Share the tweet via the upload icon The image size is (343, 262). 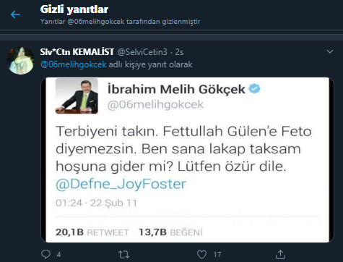(280, 254)
